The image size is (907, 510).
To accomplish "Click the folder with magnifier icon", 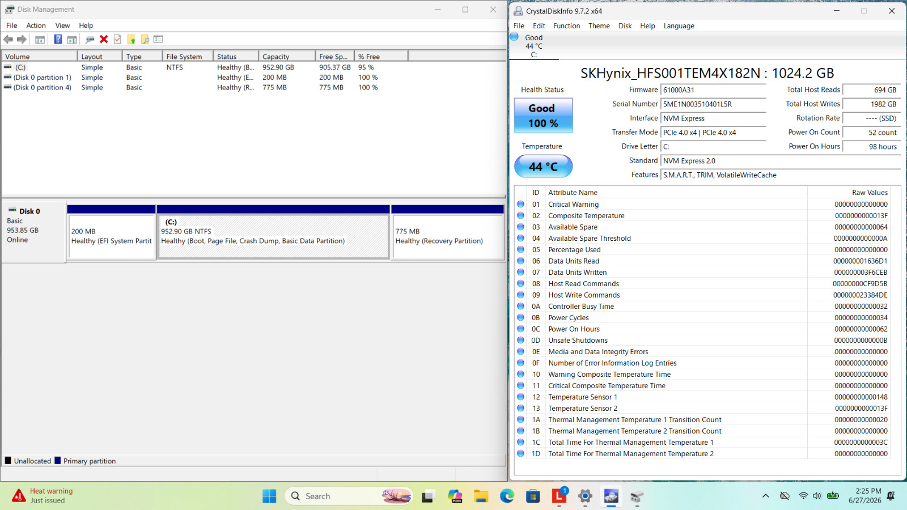I will pos(145,40).
